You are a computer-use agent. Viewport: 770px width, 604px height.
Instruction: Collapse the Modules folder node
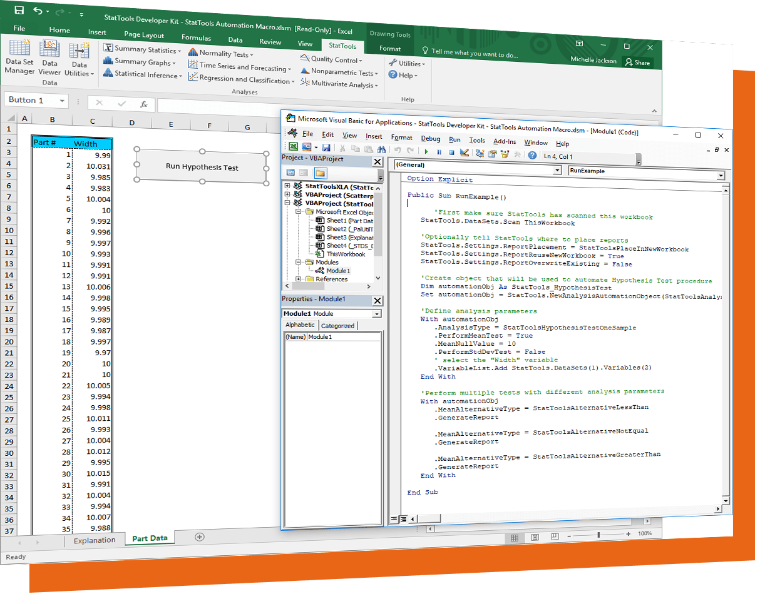point(298,262)
